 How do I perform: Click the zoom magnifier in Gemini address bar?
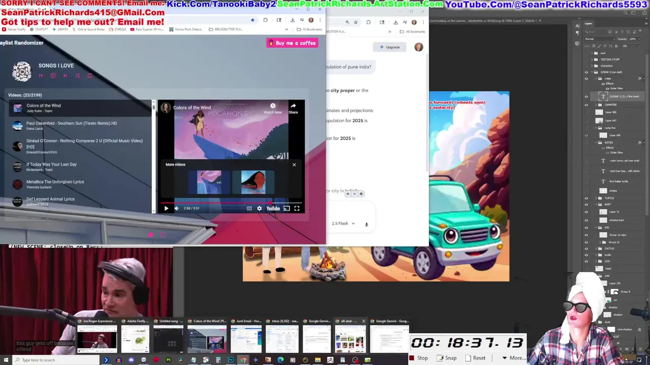[347, 22]
